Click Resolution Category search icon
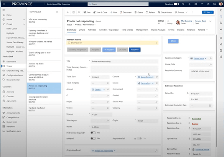The height and width of the screenshot is (157, 224). (x=211, y=58)
